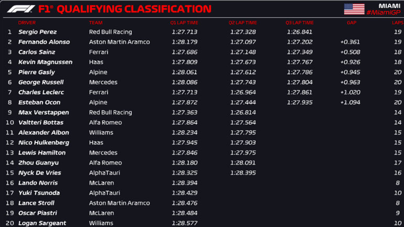The height and width of the screenshot is (227, 404).
Task: Click the Q2 LAP TIME column header
Action: 242,23
